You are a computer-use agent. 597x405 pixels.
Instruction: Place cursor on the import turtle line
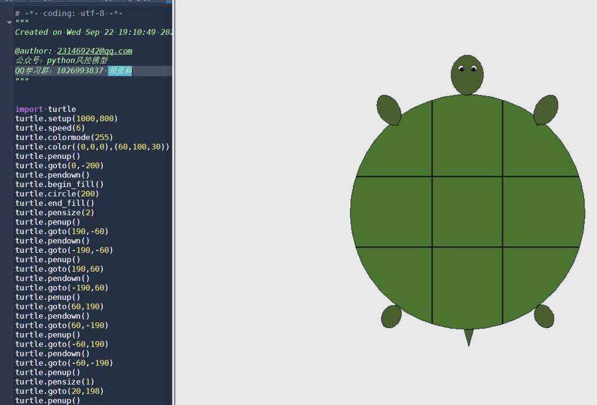[45, 109]
